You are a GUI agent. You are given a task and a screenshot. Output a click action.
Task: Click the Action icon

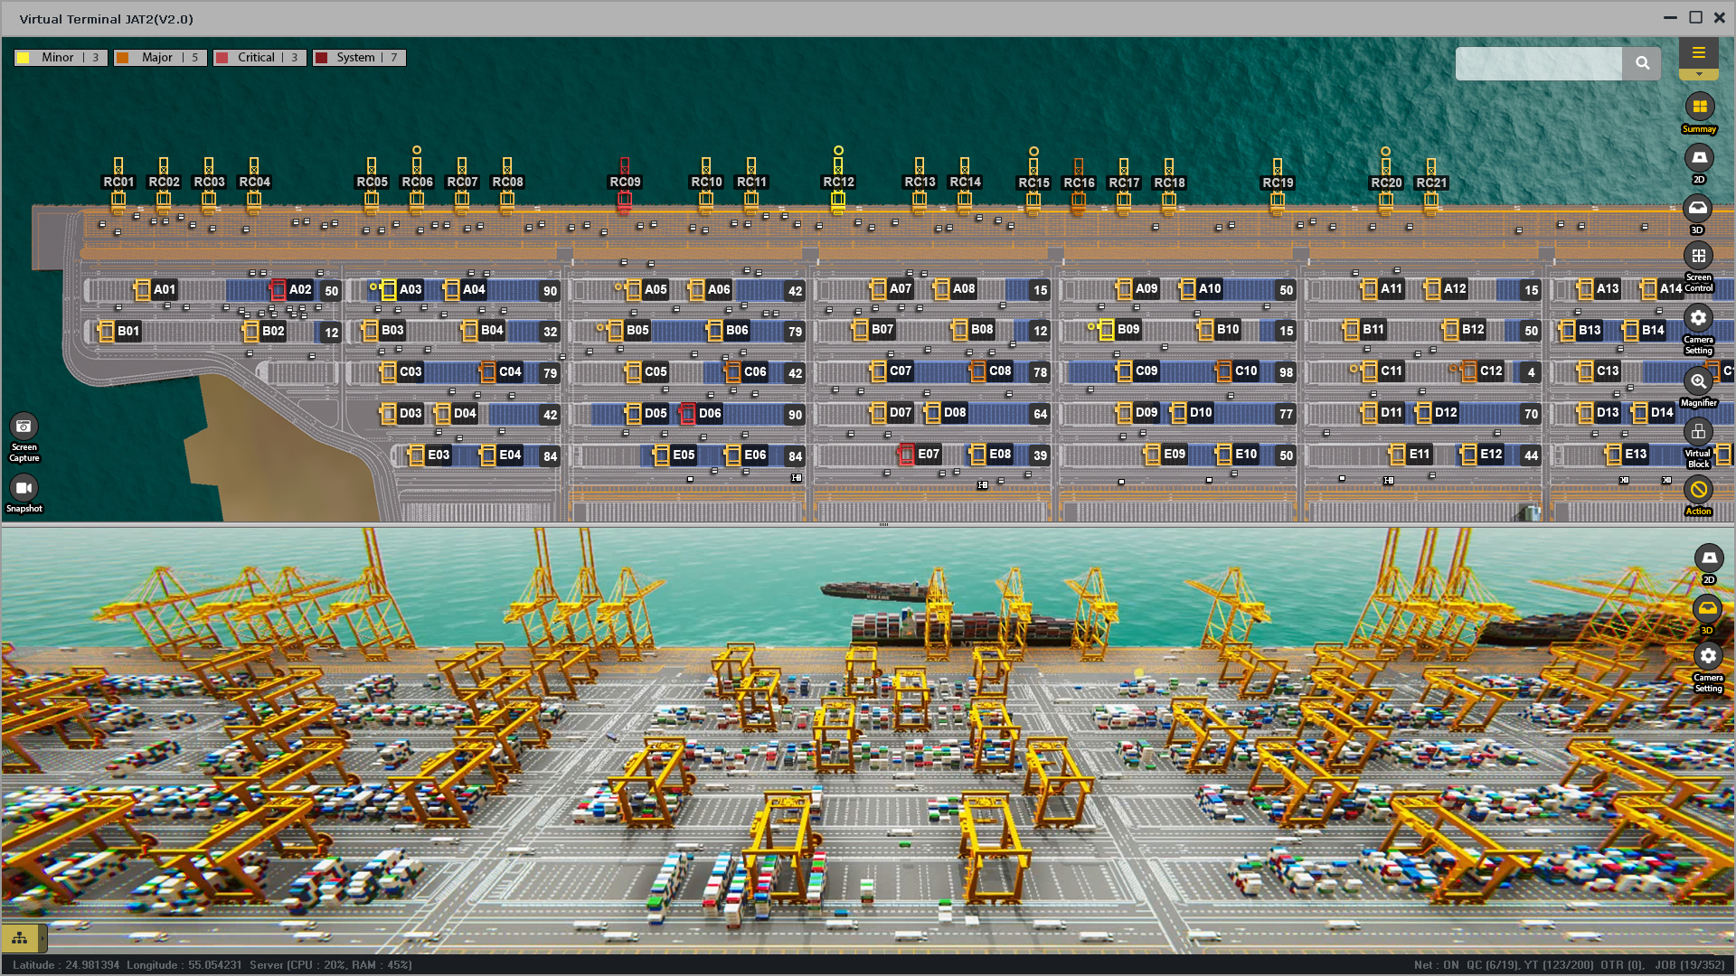(1698, 490)
